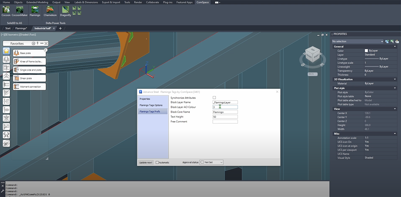Switch to the Extended Modeling ribbon tab
Viewport: 401px width, 197px height.
(x=37, y=2)
